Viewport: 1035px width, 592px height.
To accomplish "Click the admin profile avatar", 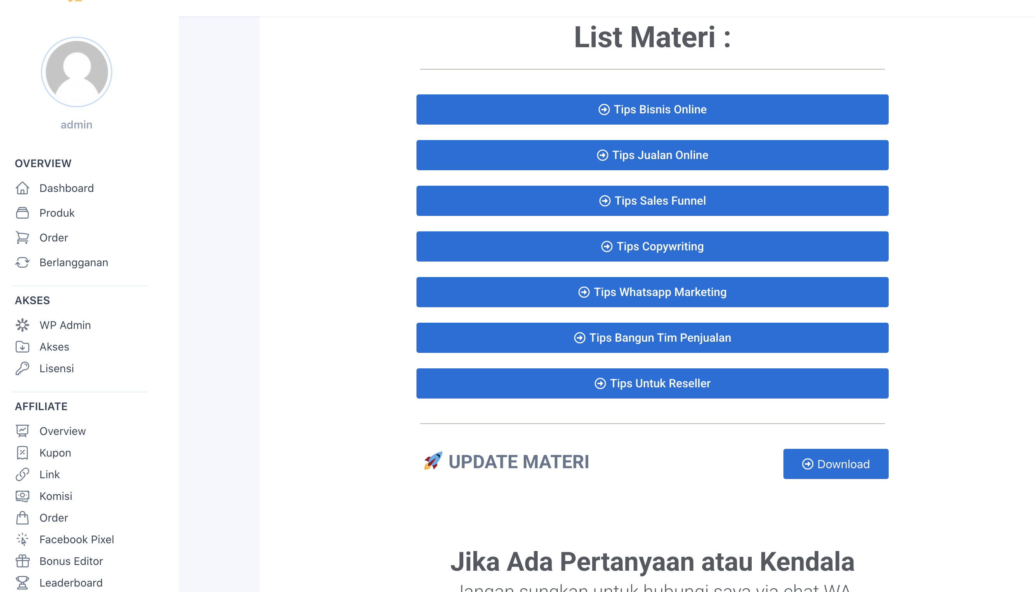I will point(77,72).
